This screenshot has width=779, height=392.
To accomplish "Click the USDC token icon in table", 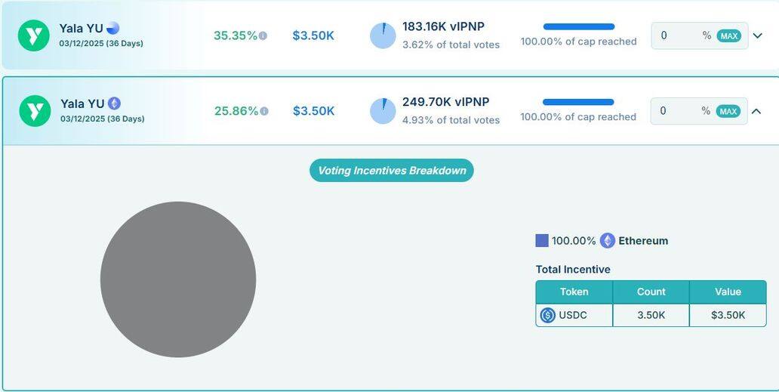I will [548, 315].
